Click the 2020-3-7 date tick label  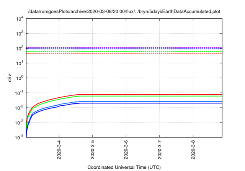160,150
